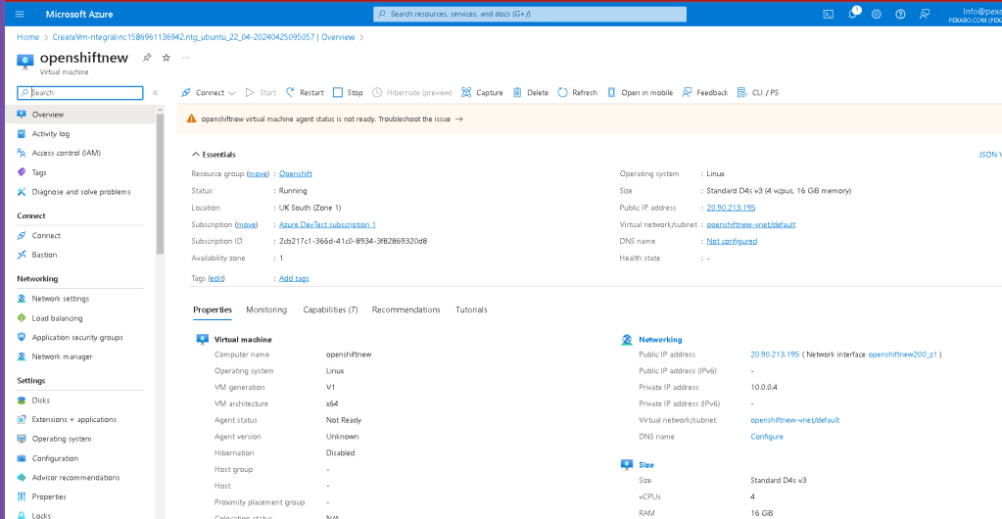Stop the virtual machine
The image size is (1002, 519).
pos(348,93)
